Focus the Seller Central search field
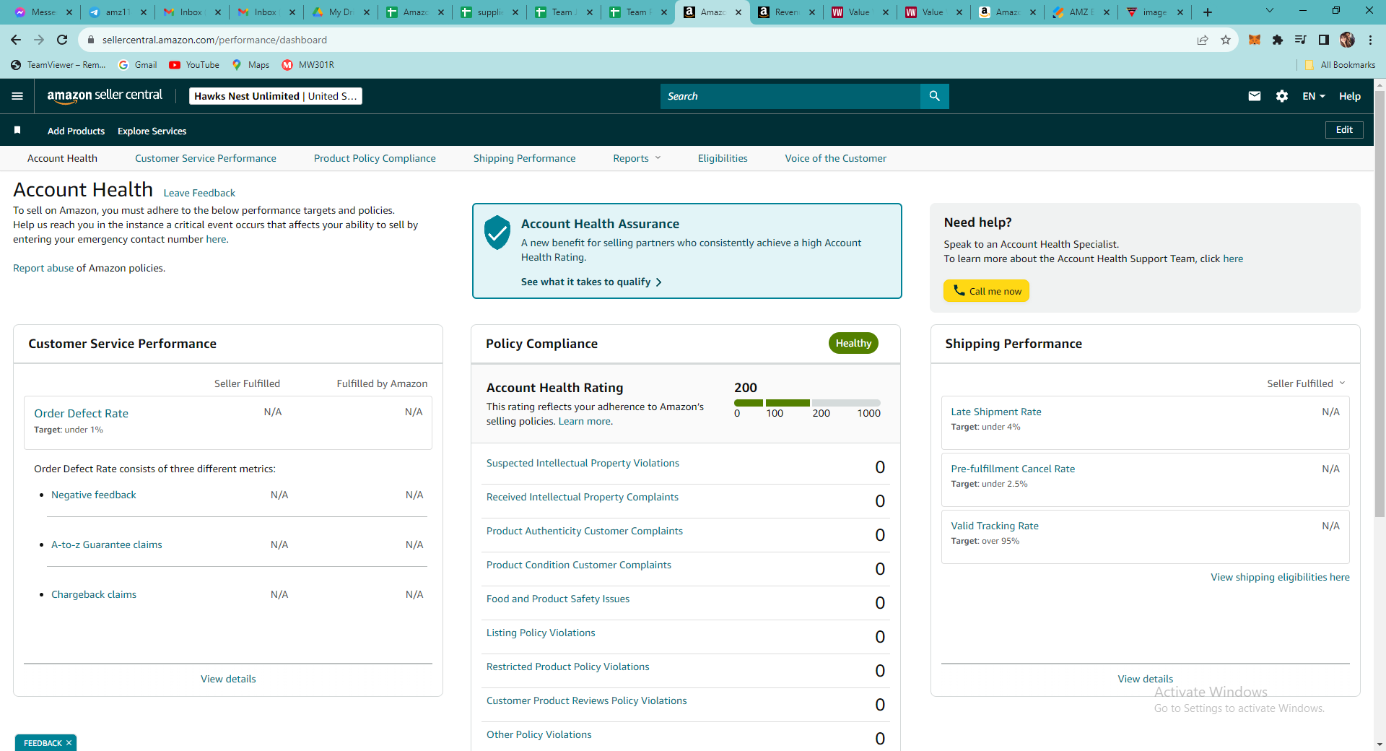 point(790,96)
